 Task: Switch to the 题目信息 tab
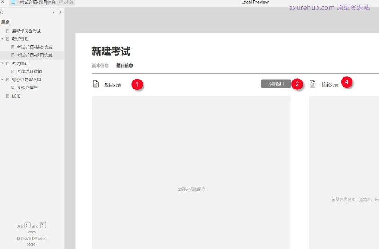(x=125, y=65)
